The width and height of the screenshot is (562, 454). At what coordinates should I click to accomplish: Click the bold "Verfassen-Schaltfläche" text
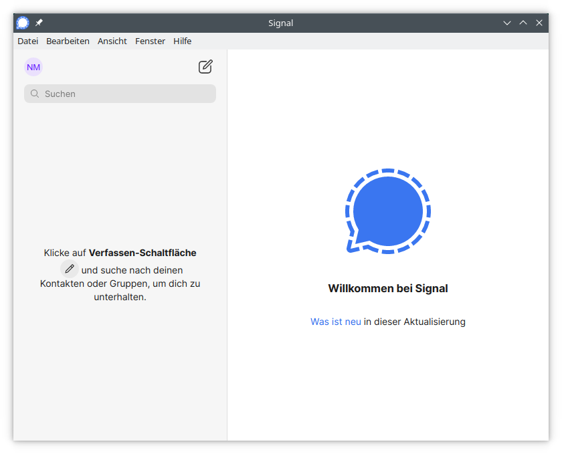tap(143, 253)
